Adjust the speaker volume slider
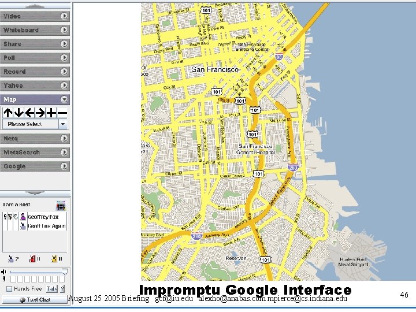This screenshot has height=312, width=416. tap(39, 272)
